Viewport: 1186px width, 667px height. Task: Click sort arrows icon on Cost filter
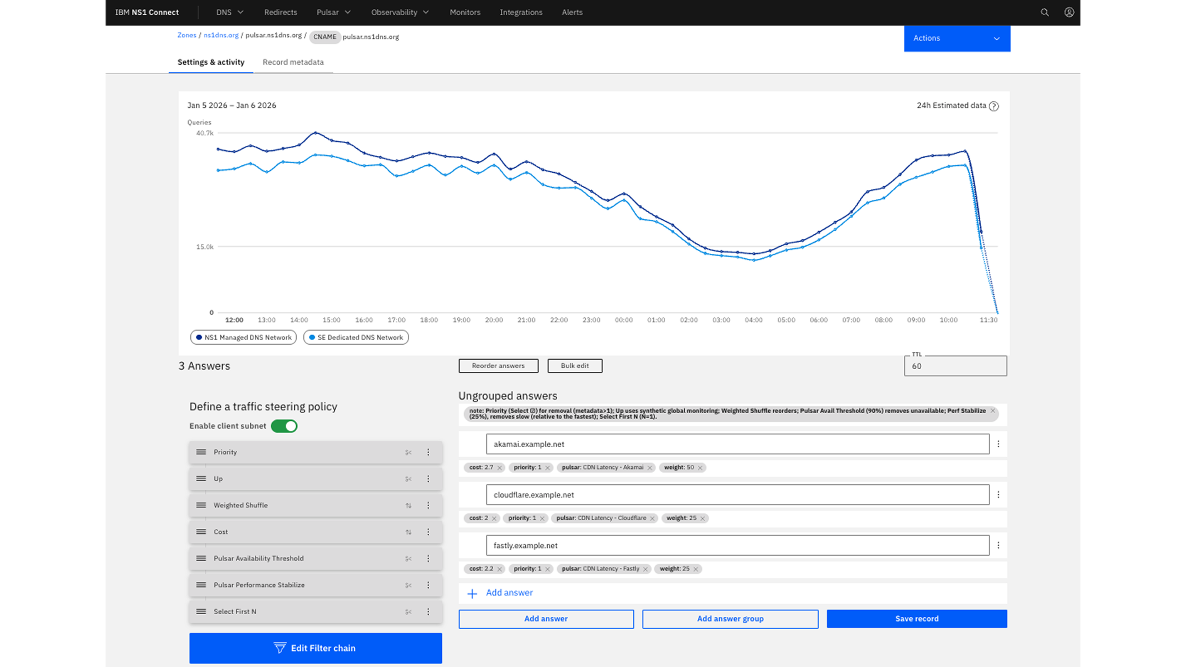click(408, 532)
